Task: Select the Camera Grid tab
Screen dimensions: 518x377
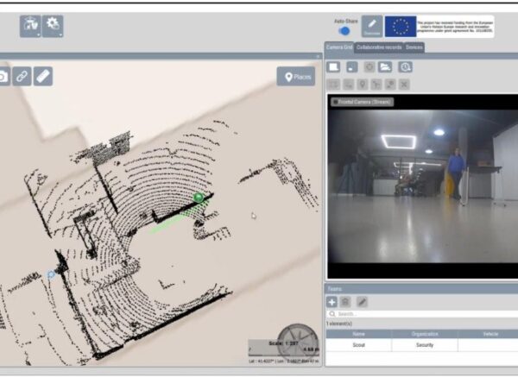Action: [338, 47]
